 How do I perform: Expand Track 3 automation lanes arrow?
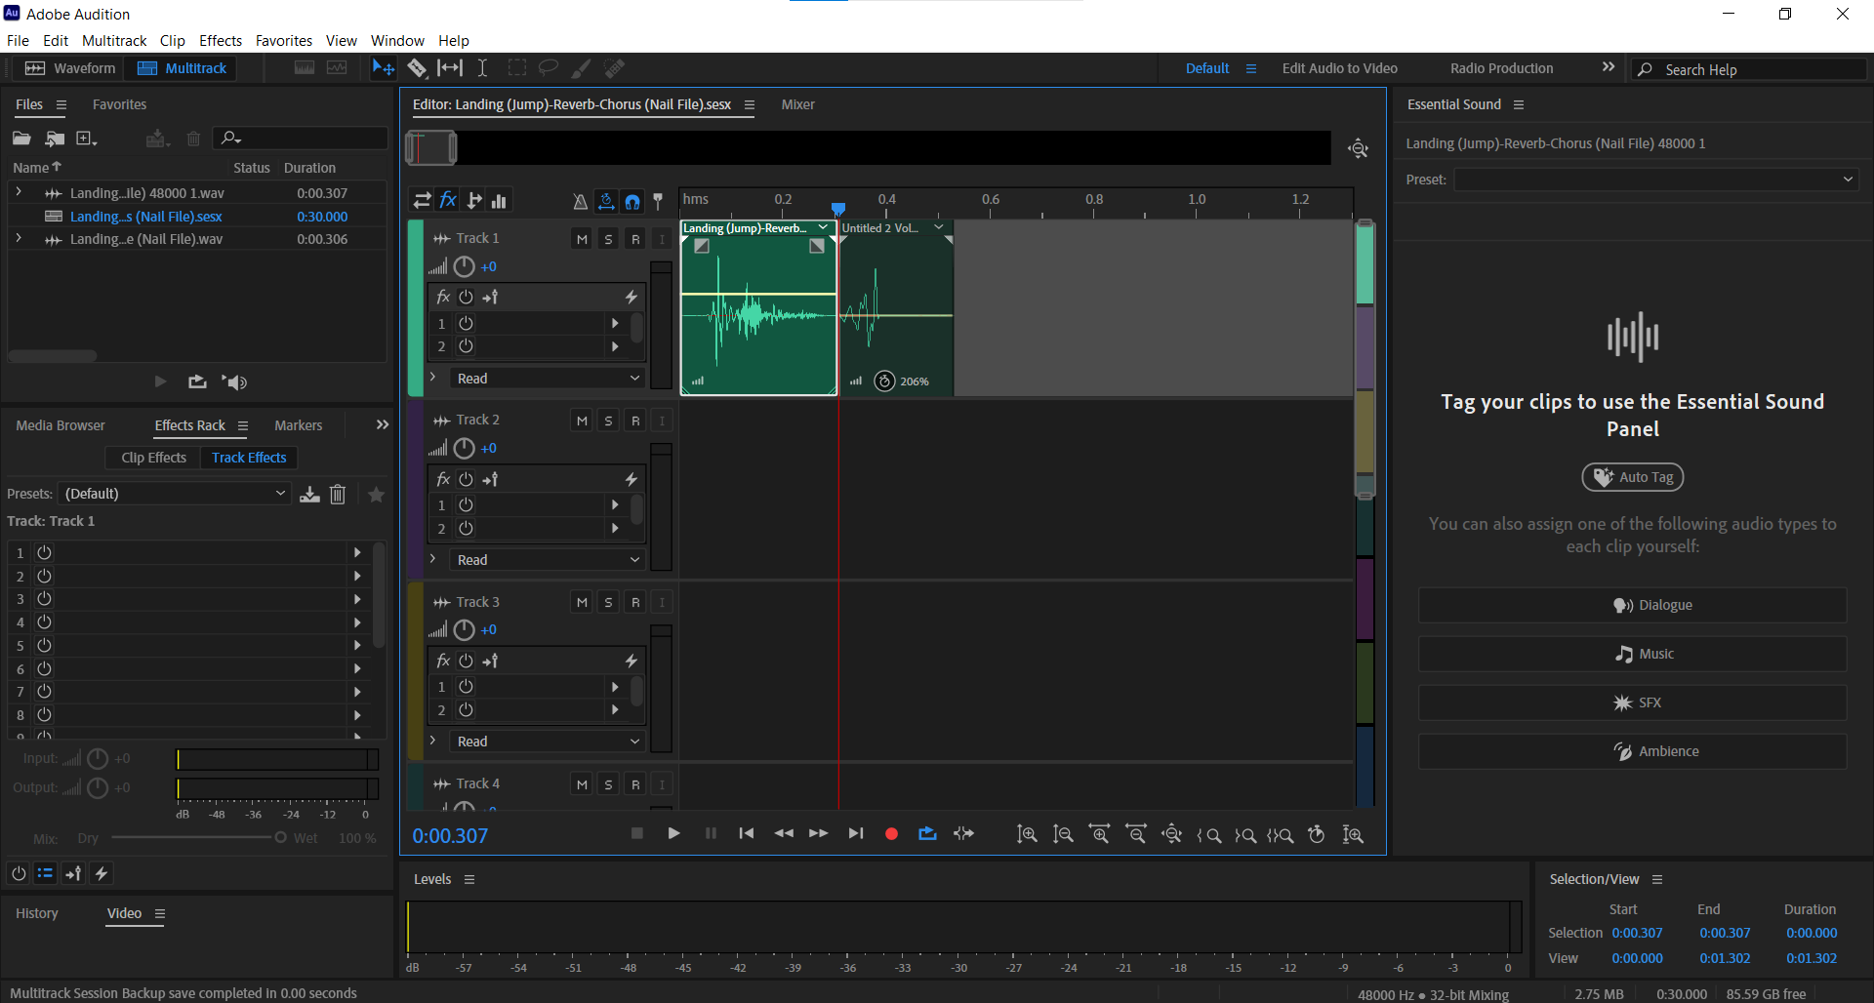pos(433,741)
